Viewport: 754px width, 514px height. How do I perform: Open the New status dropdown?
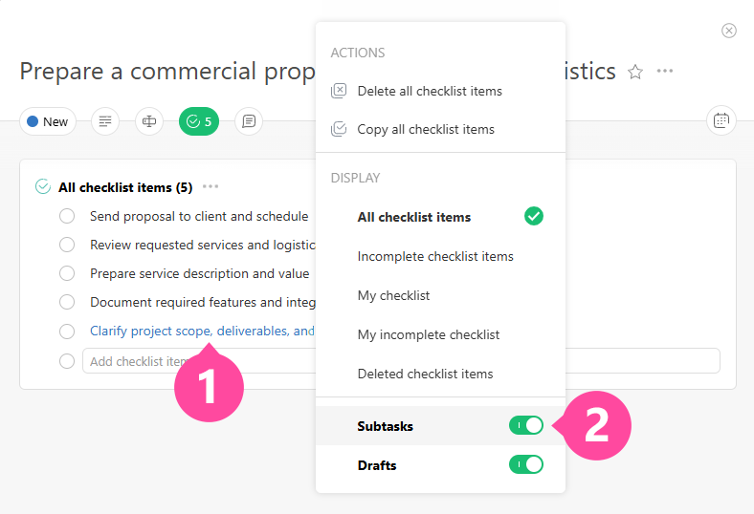coord(48,121)
